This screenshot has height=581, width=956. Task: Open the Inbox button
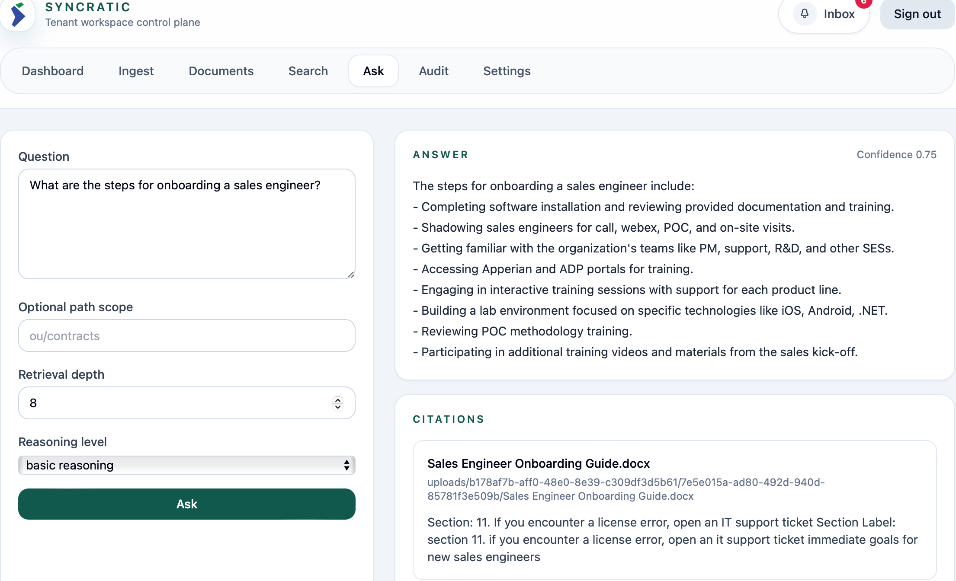(x=838, y=14)
